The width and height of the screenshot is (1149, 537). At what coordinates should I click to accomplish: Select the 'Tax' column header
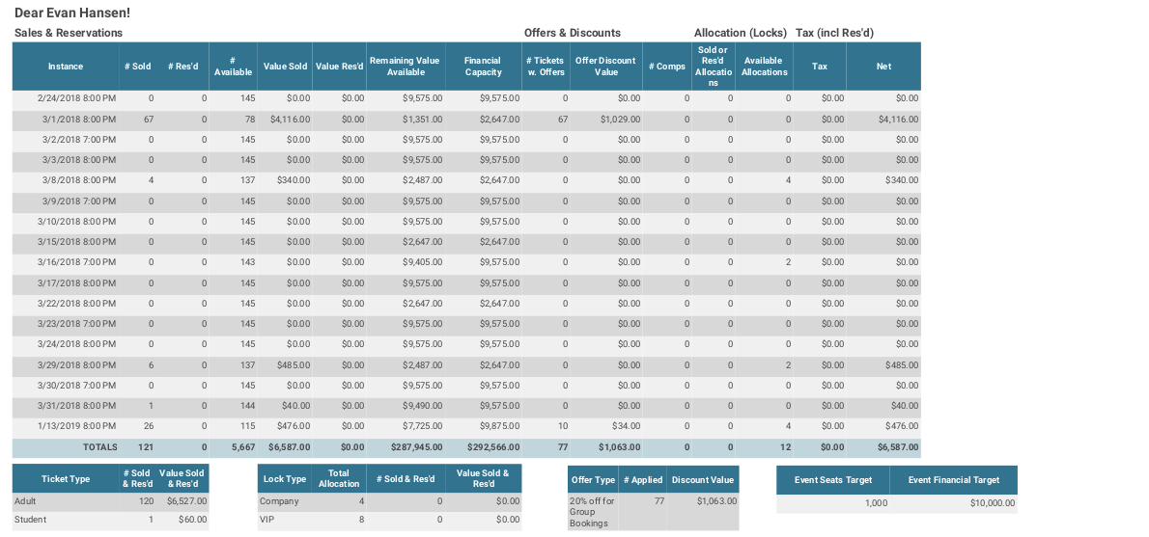pos(819,67)
